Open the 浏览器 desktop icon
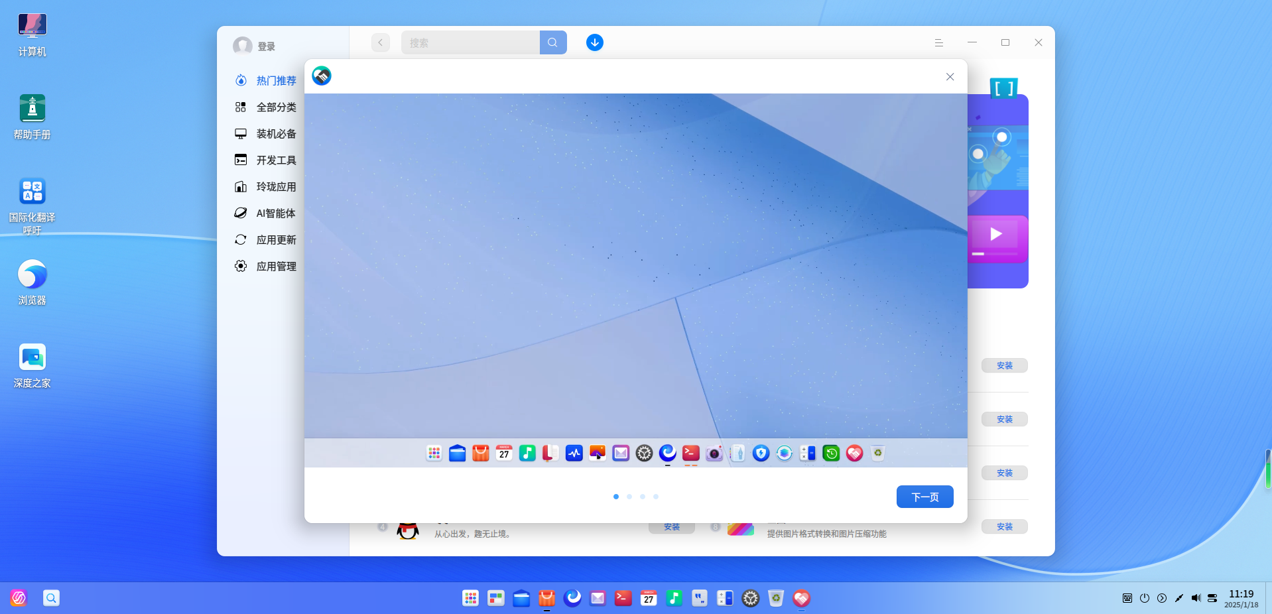The height and width of the screenshot is (614, 1272). pos(32,283)
